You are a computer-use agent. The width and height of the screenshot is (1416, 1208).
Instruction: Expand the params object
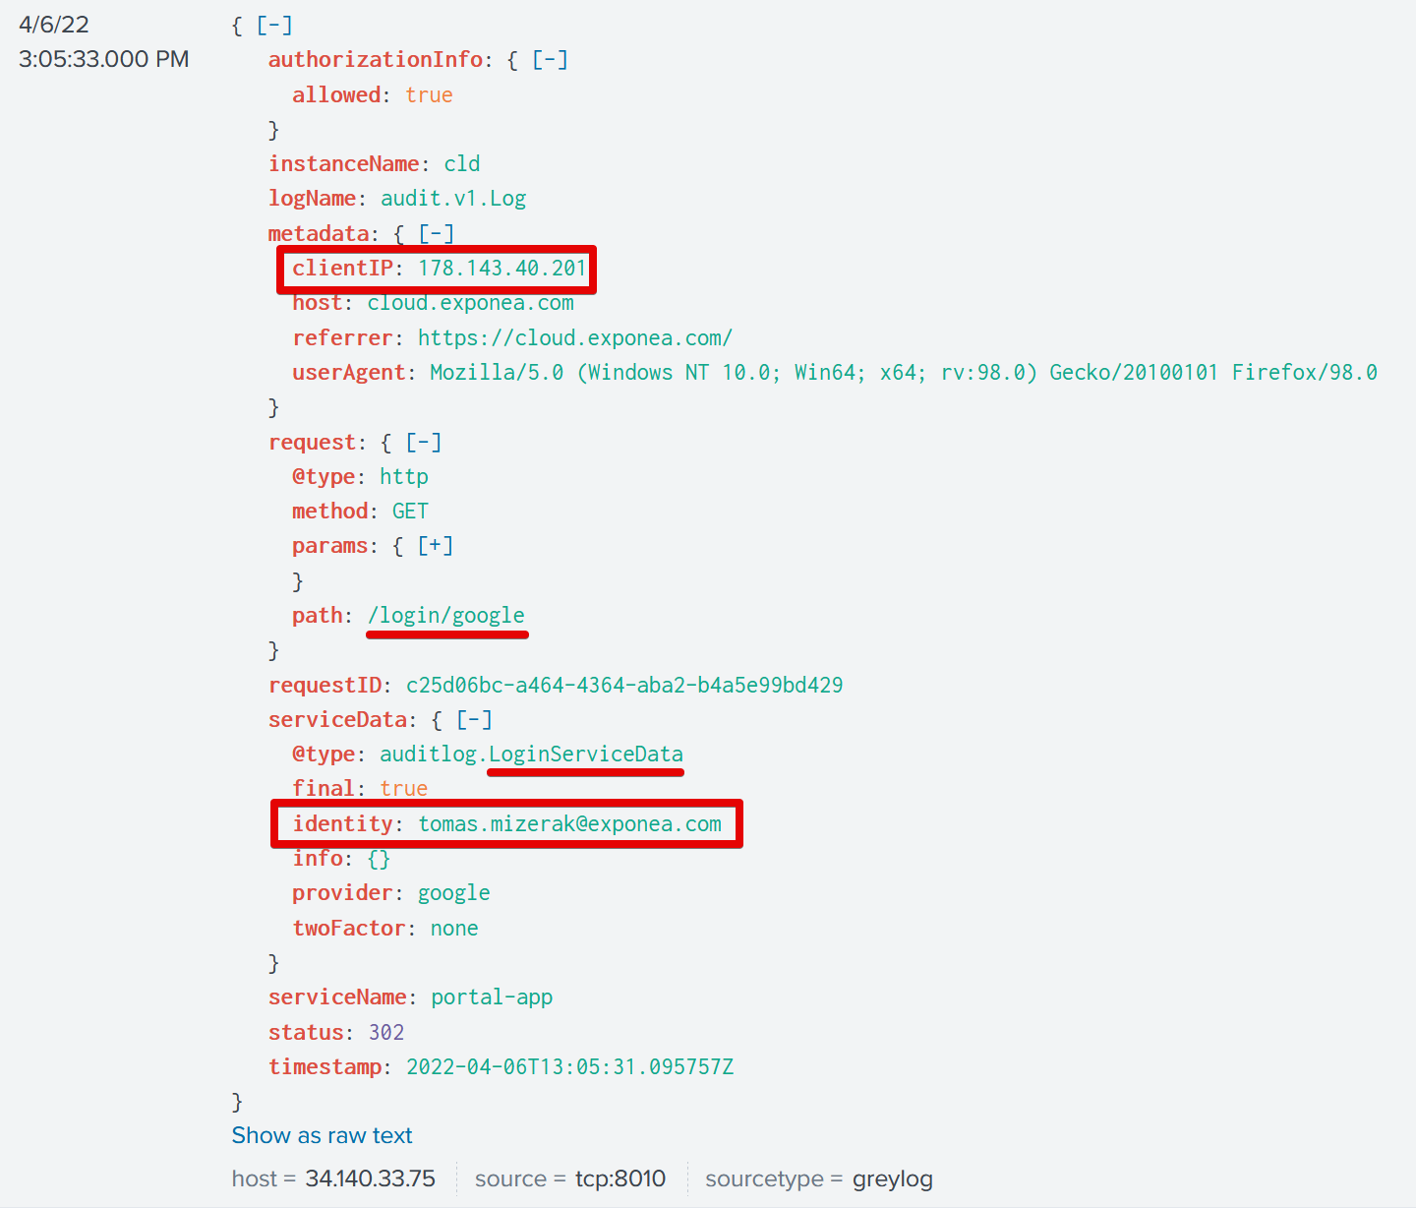point(436,546)
